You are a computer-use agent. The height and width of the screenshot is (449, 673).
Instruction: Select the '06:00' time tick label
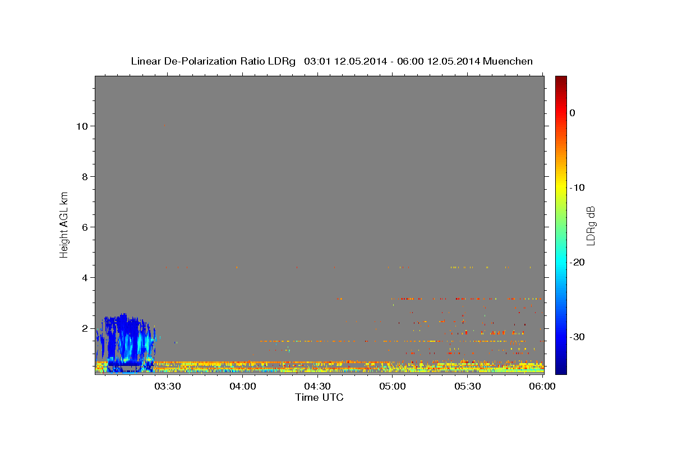pyautogui.click(x=542, y=386)
